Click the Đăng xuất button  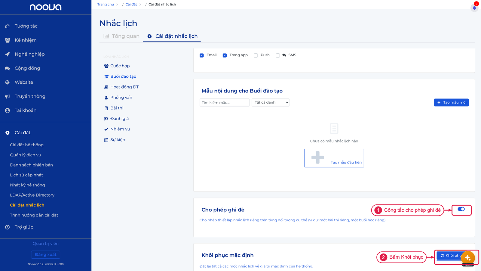coord(46,255)
